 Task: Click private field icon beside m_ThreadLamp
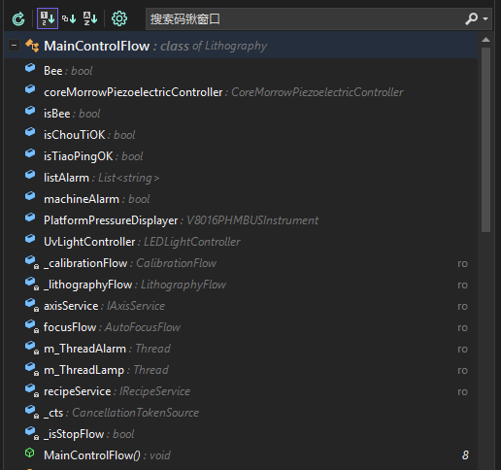pyautogui.click(x=32, y=368)
